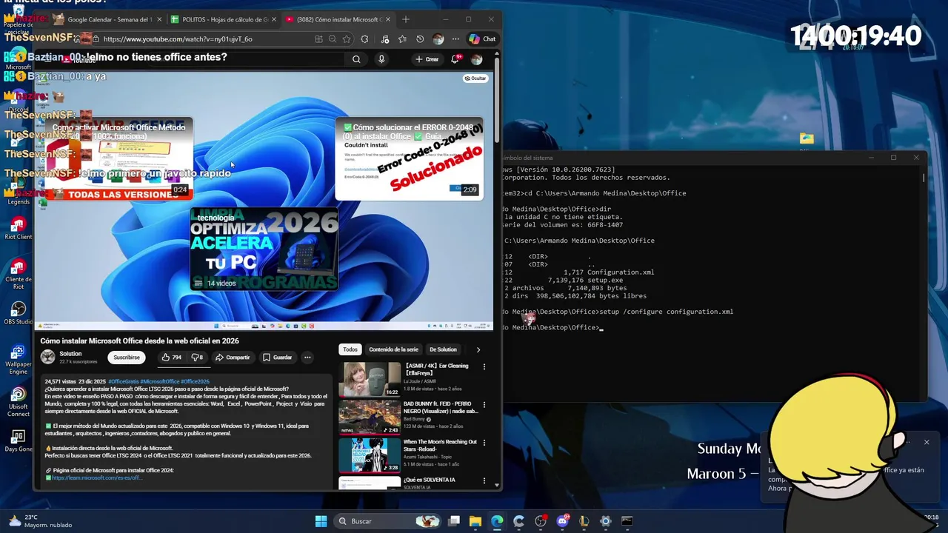The width and height of the screenshot is (948, 533).
Task: Select the Todos filter chip
Action: (x=350, y=349)
